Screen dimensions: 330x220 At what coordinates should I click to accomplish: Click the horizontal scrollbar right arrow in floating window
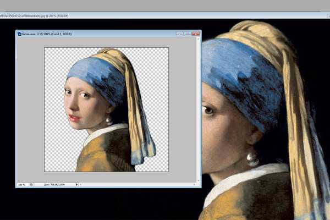tap(194, 184)
